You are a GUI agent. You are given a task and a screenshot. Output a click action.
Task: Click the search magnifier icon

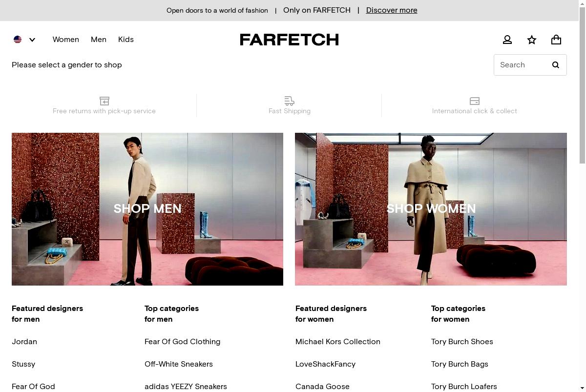point(555,65)
